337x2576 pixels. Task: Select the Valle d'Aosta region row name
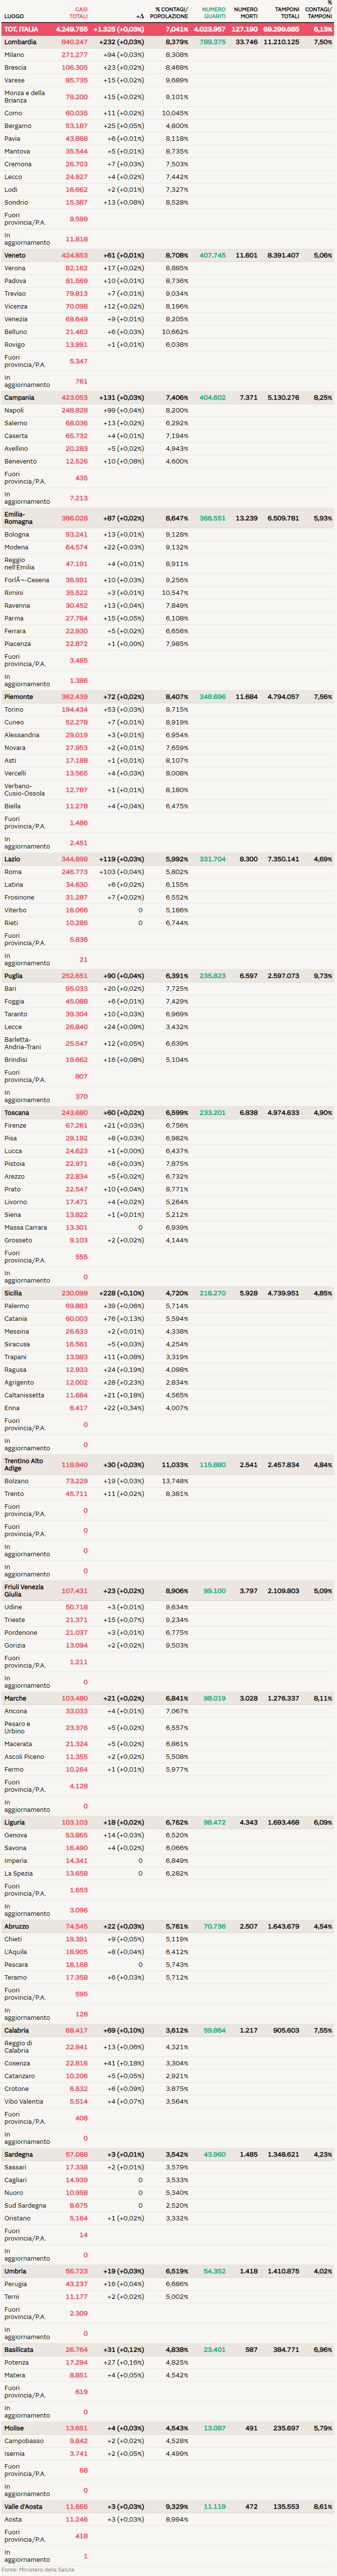pyautogui.click(x=22, y=2507)
